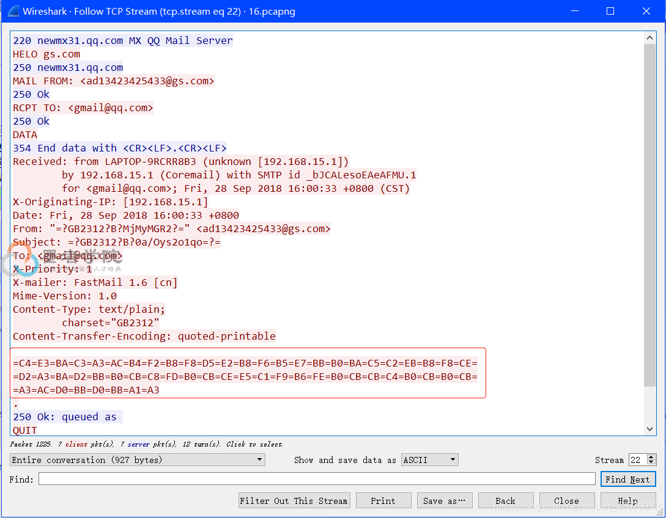666x518 pixels.
Task: Click the 'From: "=?GB2312?B?MjMyMGR2?="' line
Action: pyautogui.click(x=172, y=228)
